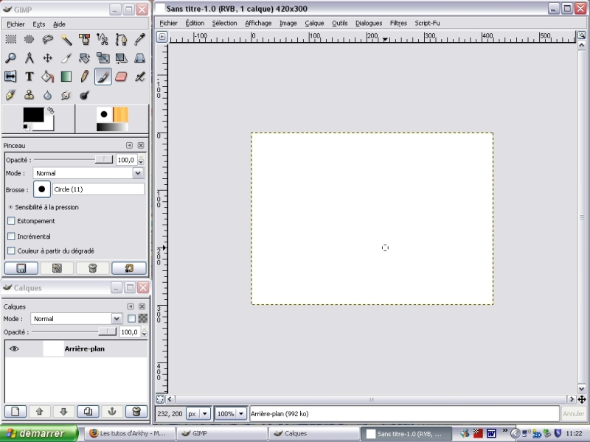
Task: Select the Text tool
Action: pyautogui.click(x=29, y=77)
